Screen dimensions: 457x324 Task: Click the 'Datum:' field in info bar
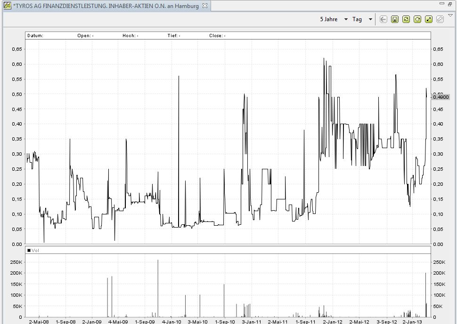[x=35, y=35]
